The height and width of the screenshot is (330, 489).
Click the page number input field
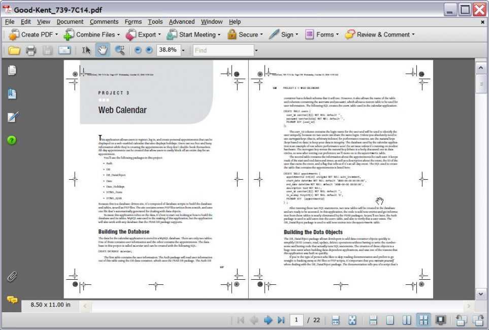(296, 320)
